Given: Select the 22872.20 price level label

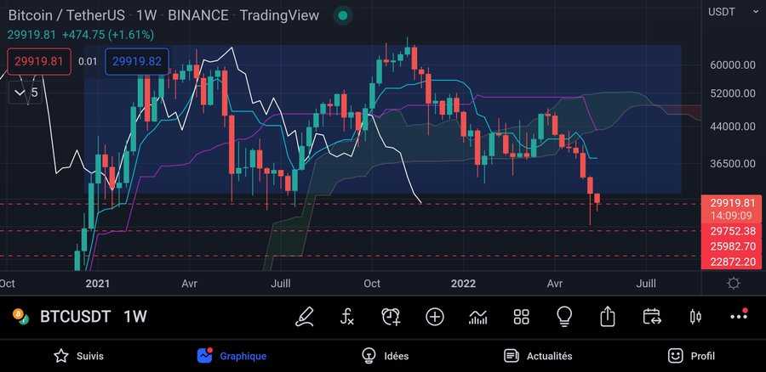Looking at the screenshot, I should click(x=733, y=262).
